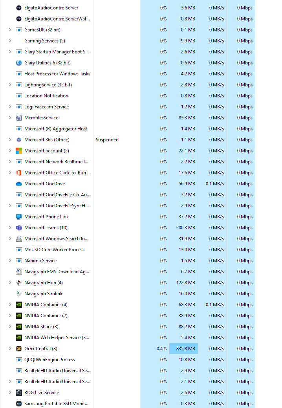282x408 pixels.
Task: Click the Microsoft Teams icon
Action: (19, 228)
